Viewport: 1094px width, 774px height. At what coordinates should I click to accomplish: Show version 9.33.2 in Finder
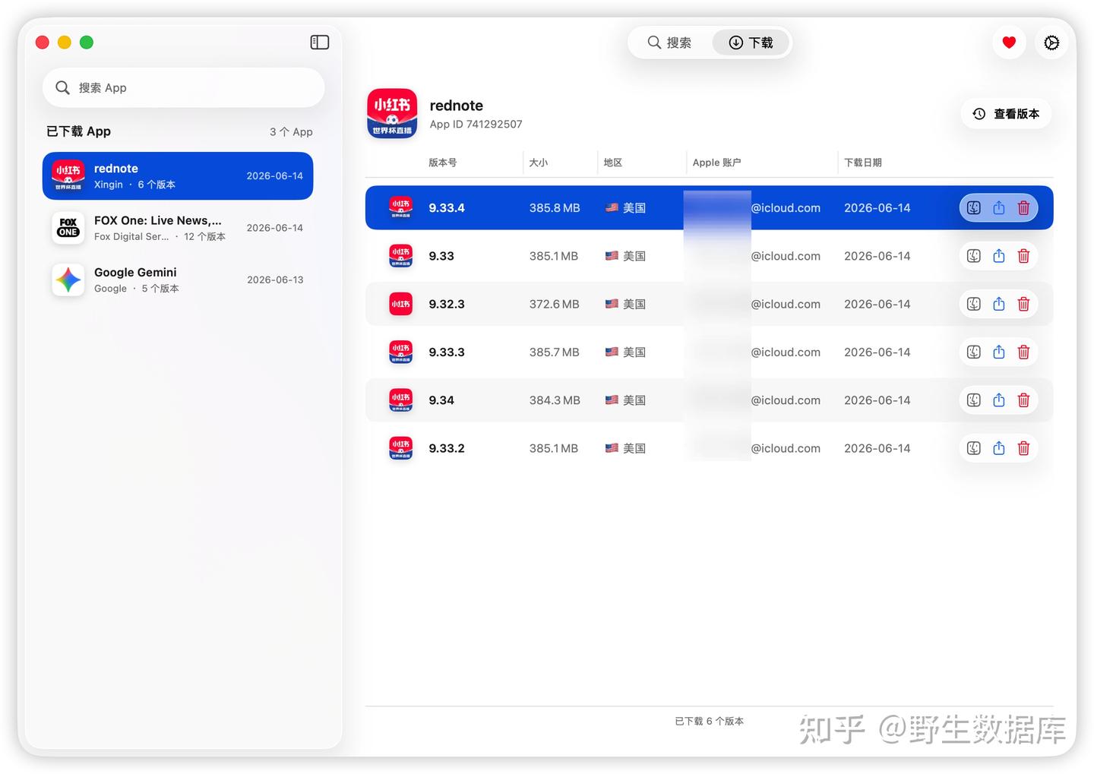(974, 448)
